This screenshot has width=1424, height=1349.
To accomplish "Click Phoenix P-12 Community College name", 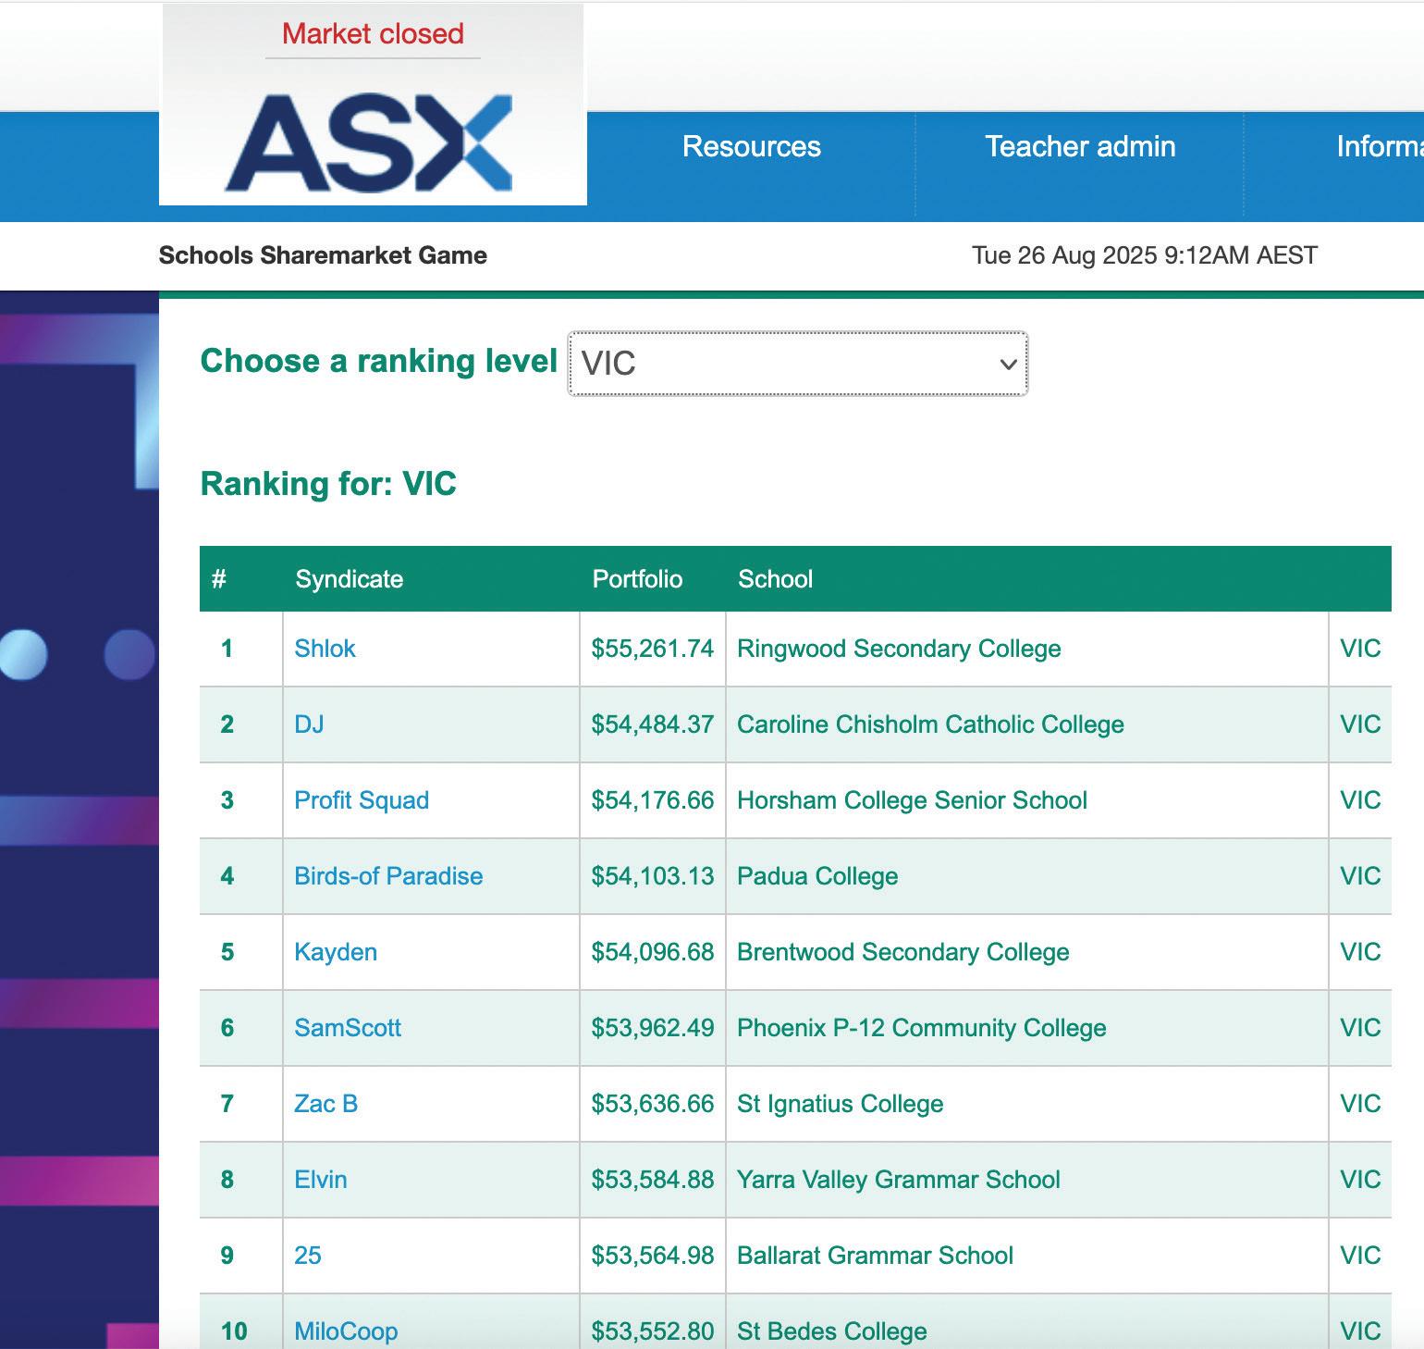I will [922, 1028].
